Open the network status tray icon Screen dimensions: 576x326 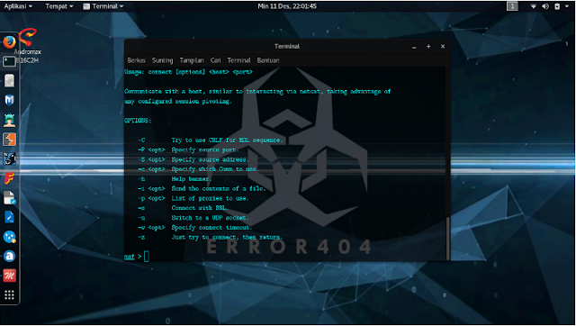click(x=533, y=6)
